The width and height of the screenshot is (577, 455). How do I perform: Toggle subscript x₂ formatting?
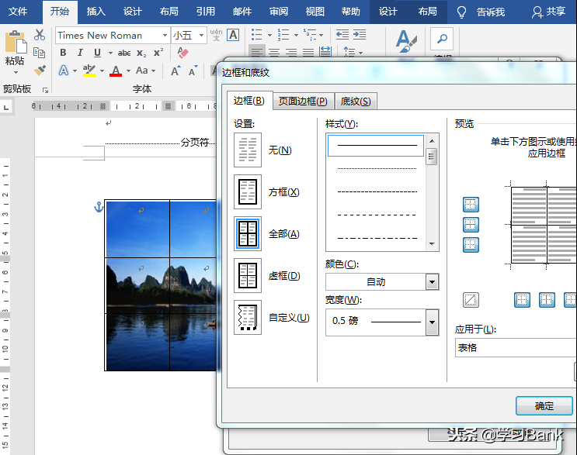pos(141,53)
